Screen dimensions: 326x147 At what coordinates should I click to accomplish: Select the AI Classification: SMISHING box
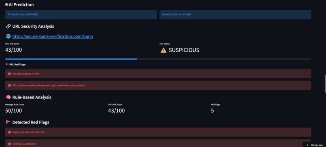click(81, 15)
